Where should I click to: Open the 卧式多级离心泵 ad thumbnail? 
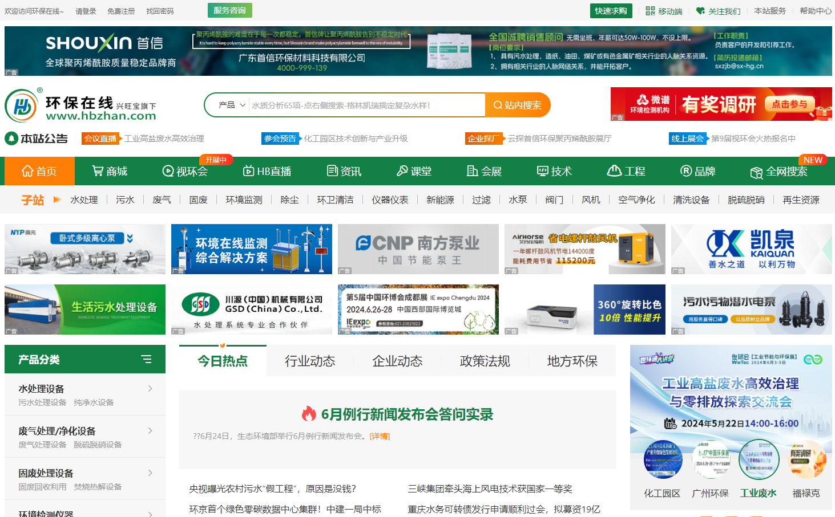point(85,249)
